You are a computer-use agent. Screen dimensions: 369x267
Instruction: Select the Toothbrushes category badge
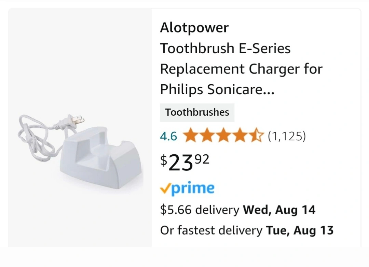(197, 112)
